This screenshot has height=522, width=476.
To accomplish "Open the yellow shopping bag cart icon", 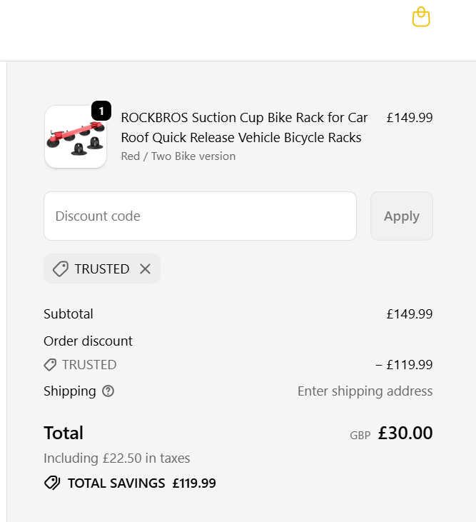I will point(421,17).
